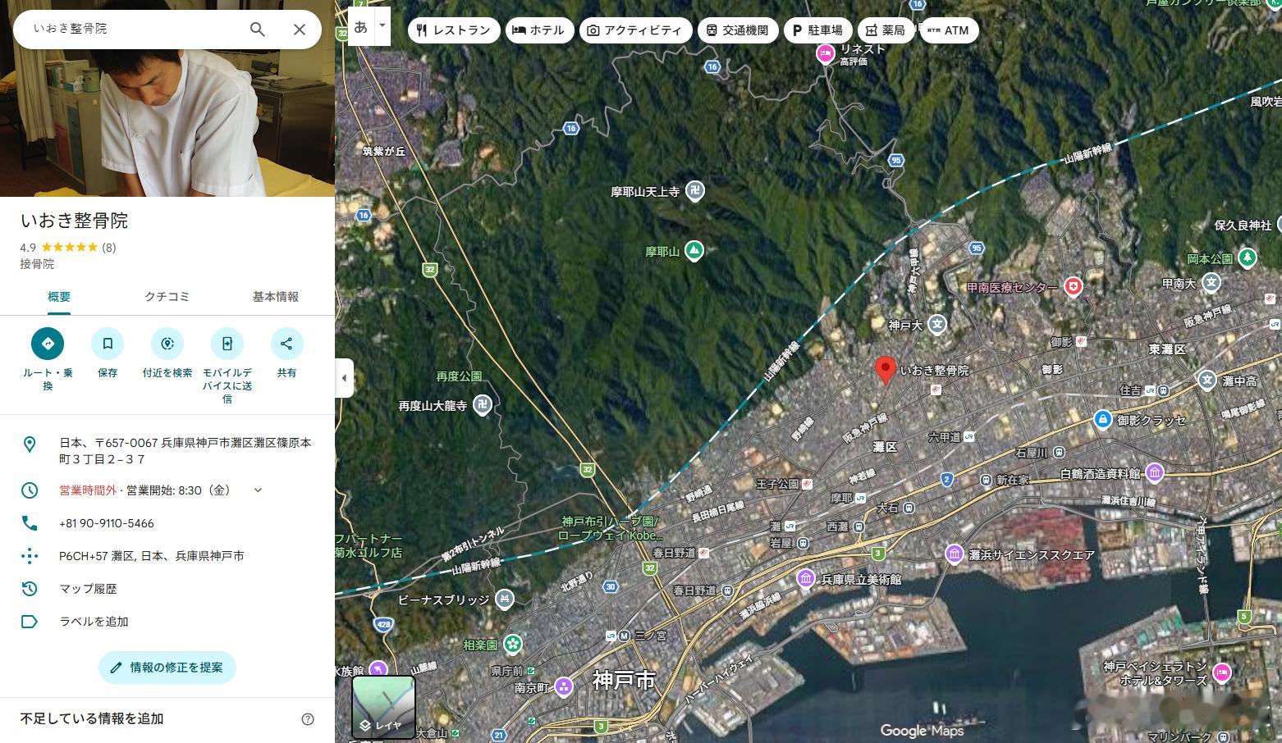Click the help icon beside 不足している情報を追加
This screenshot has height=743, width=1282.
click(308, 719)
